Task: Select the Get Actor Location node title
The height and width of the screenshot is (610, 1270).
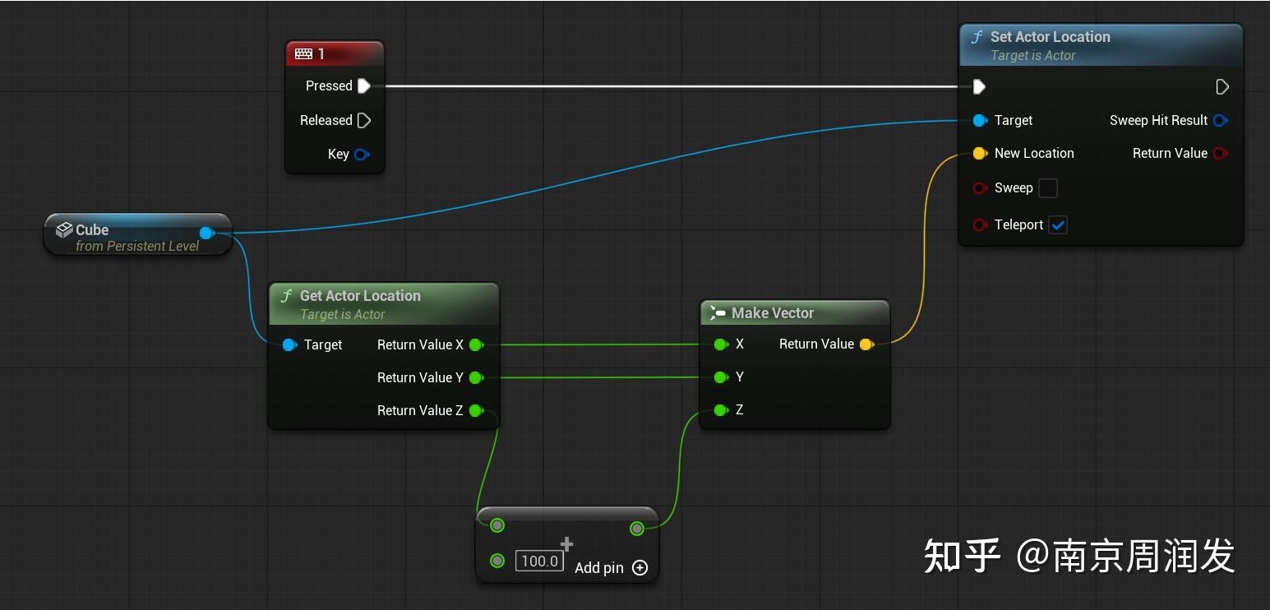Action: 360,296
